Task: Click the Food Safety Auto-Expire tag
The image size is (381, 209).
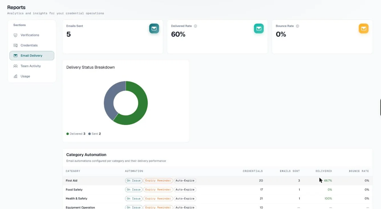Action: click(185, 190)
